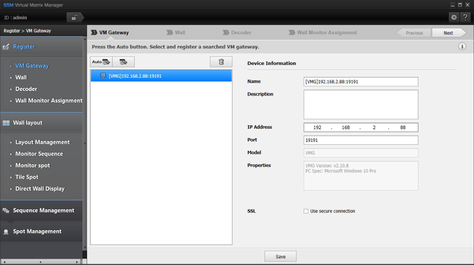
Task: Click the Wall Monitor Assignment step icon
Action: 292,32
